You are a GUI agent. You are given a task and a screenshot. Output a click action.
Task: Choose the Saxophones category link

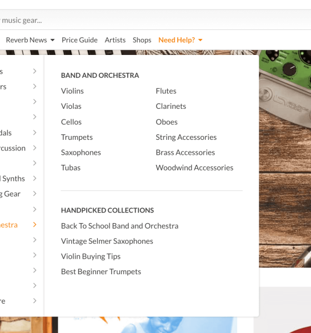pyautogui.click(x=81, y=153)
